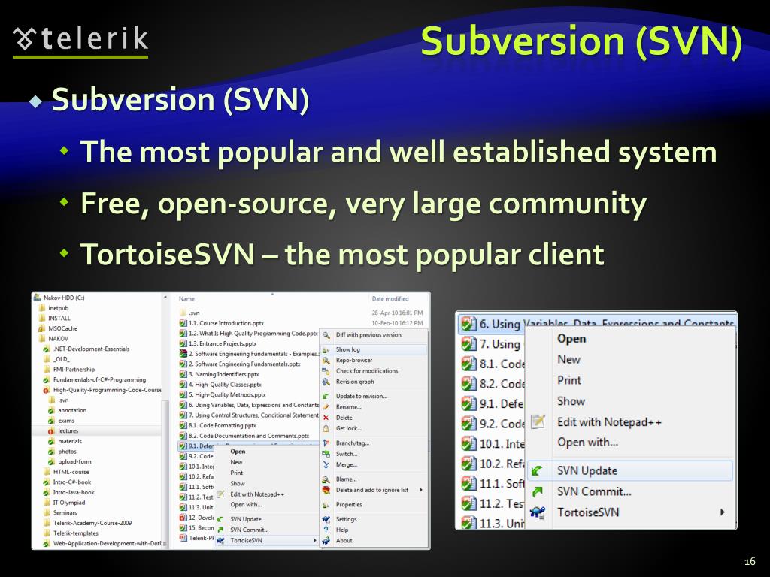Click the Blame icon

click(x=326, y=479)
